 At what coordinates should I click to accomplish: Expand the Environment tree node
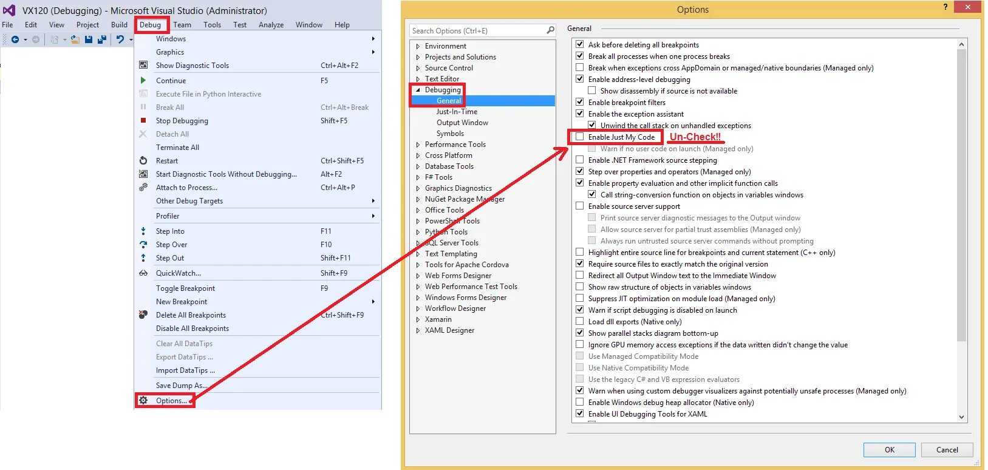418,46
